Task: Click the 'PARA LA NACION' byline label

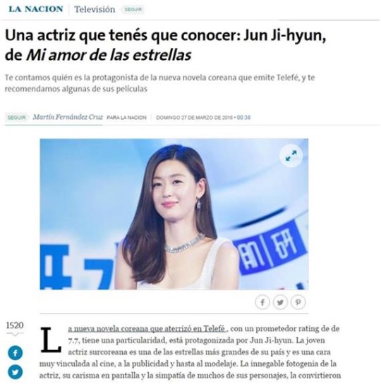Action: (x=126, y=118)
